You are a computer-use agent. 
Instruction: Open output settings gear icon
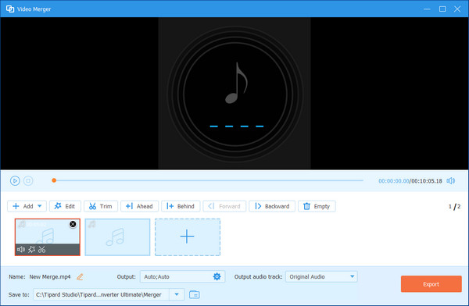click(x=217, y=276)
